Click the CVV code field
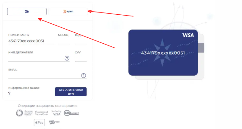The image size is (242, 129). 81,59
